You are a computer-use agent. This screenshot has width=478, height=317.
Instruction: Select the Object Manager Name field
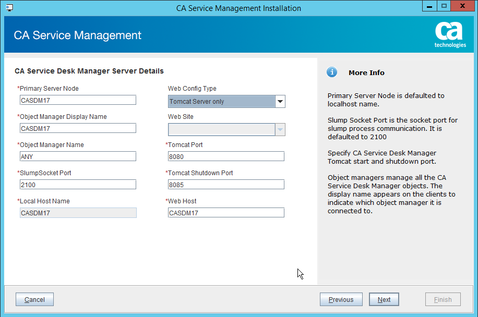coord(78,156)
